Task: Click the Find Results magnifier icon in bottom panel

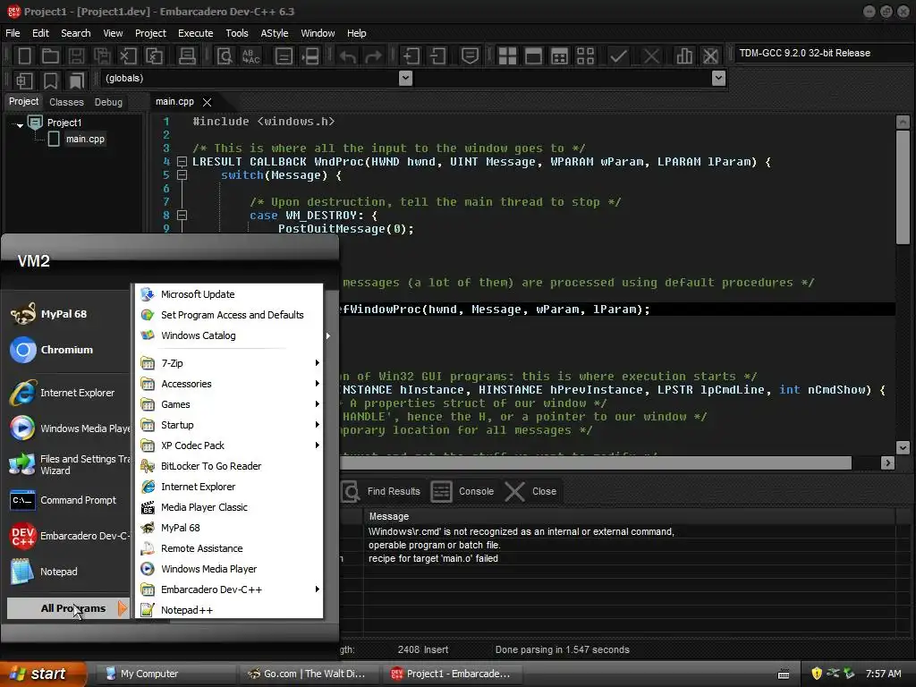Action: [350, 491]
